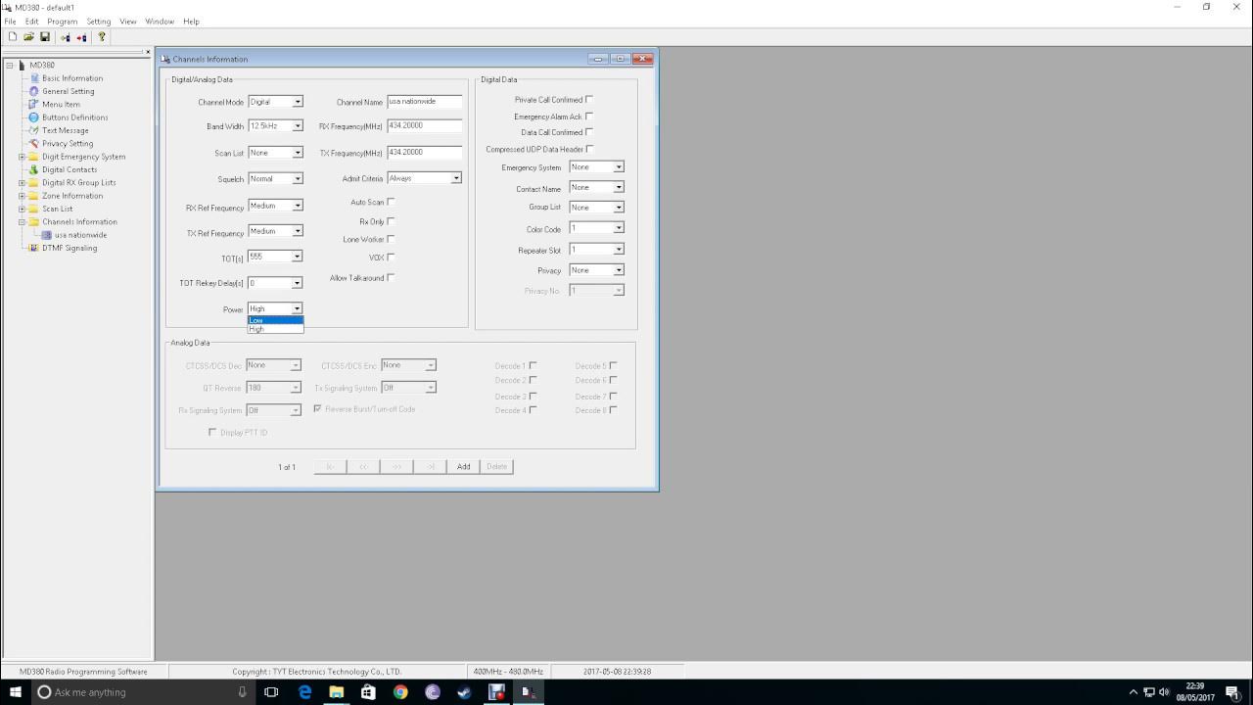Open File Explorer from the taskbar
Image resolution: width=1253 pixels, height=705 pixels.
coord(336,692)
